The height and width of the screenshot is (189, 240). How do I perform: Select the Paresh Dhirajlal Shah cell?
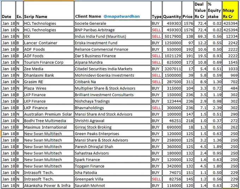click(x=113, y=147)
